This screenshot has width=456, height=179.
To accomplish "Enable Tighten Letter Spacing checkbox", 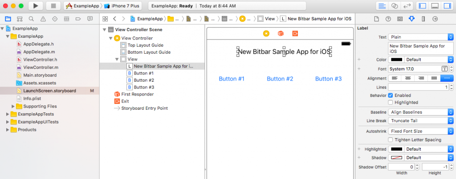I will point(391,140).
